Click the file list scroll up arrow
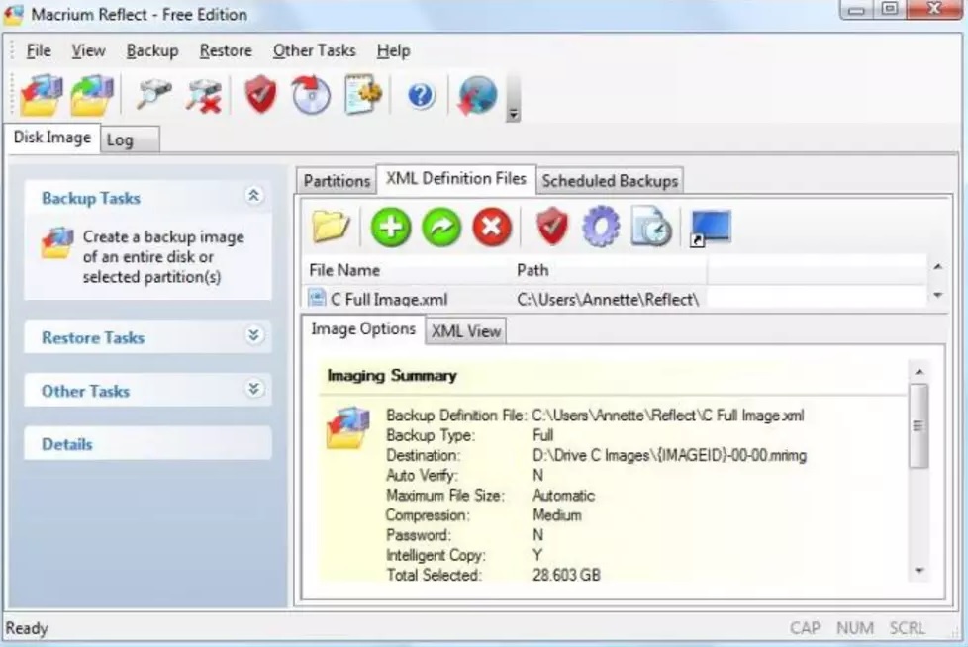The height and width of the screenshot is (647, 968). [x=937, y=266]
